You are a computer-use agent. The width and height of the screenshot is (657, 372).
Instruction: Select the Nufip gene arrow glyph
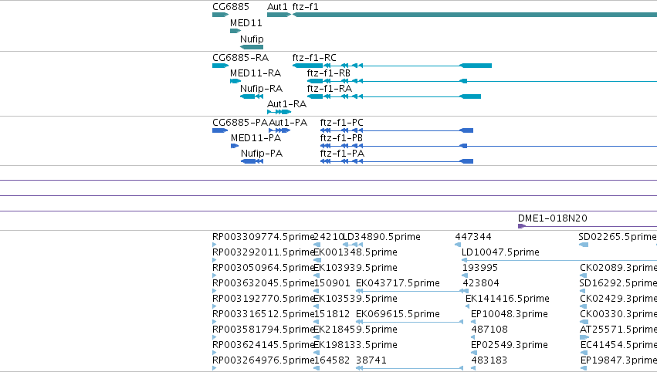click(x=252, y=47)
